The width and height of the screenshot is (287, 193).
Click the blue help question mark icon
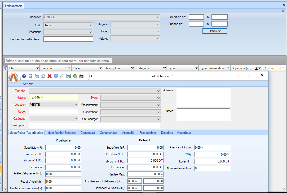point(24,76)
